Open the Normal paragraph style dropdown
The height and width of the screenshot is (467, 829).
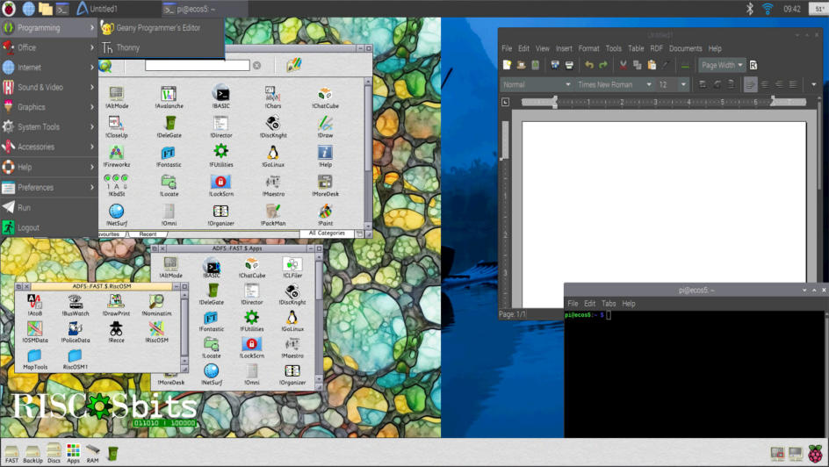coord(536,84)
